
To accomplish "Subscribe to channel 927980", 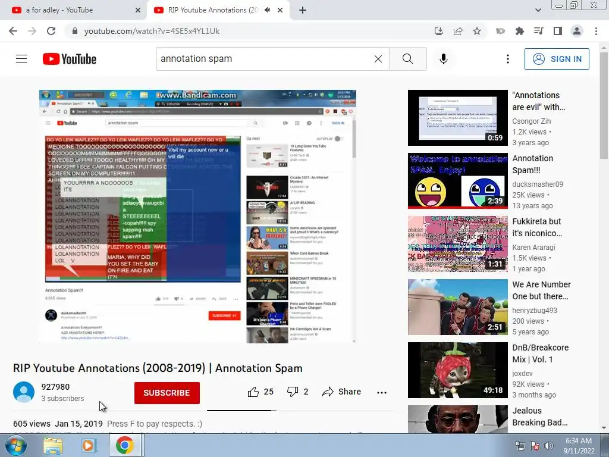I will [167, 393].
